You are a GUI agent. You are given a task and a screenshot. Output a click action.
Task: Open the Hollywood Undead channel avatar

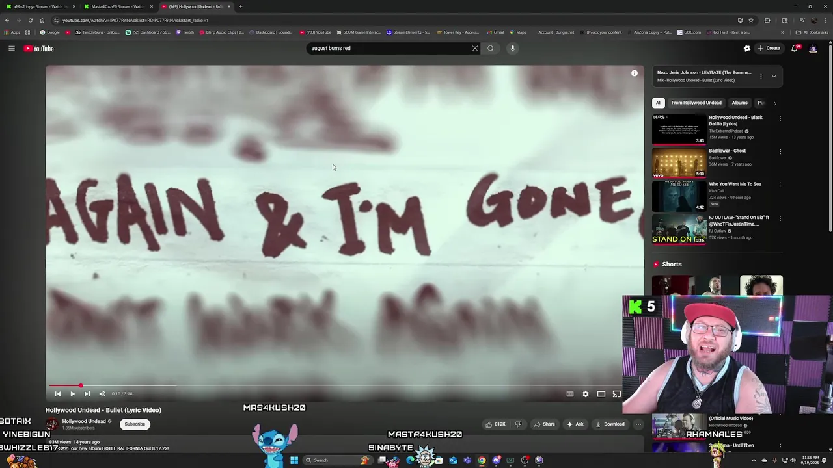point(51,424)
